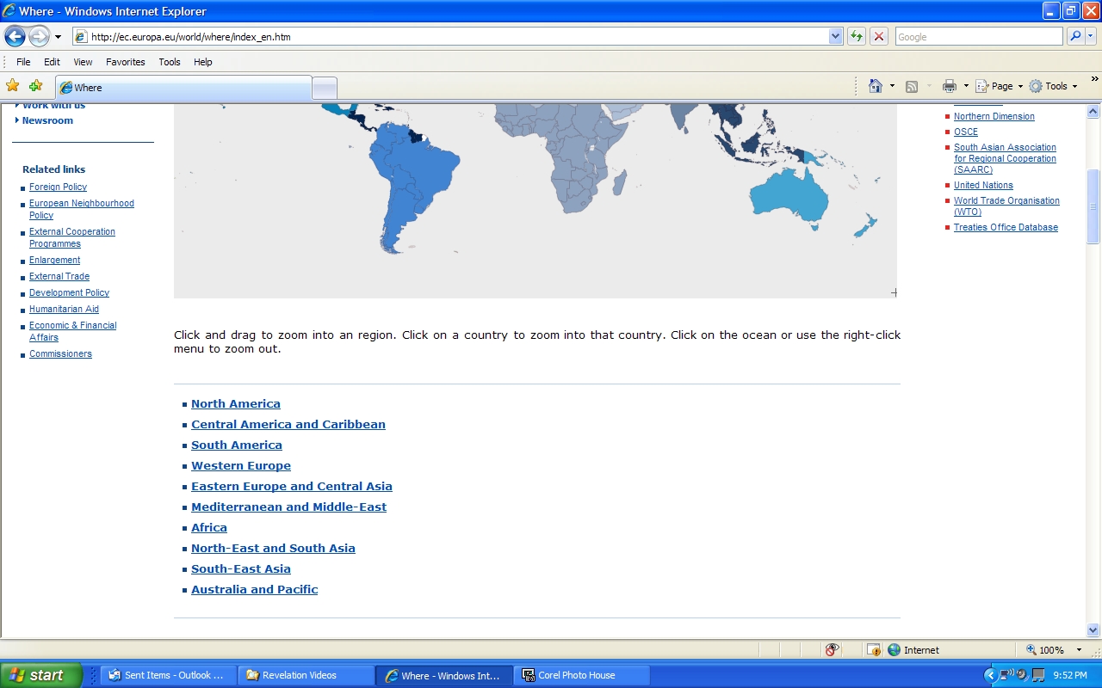Open External Cooperation Programmes link

[x=72, y=237]
